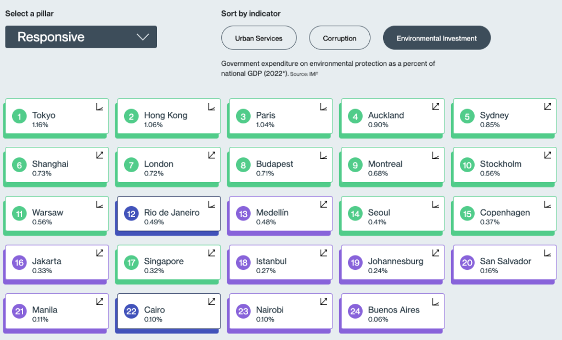Viewport: 562px width, 340px height.
Task: Click trend icon on Medellín card
Action: point(324,204)
